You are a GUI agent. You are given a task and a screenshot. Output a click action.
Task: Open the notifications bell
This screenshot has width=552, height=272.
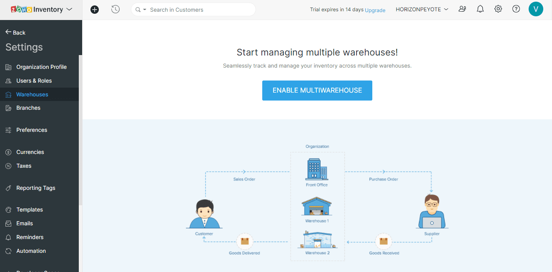pos(480,9)
